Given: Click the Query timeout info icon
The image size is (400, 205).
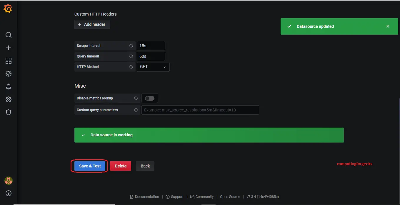Looking at the screenshot, I should (131, 56).
